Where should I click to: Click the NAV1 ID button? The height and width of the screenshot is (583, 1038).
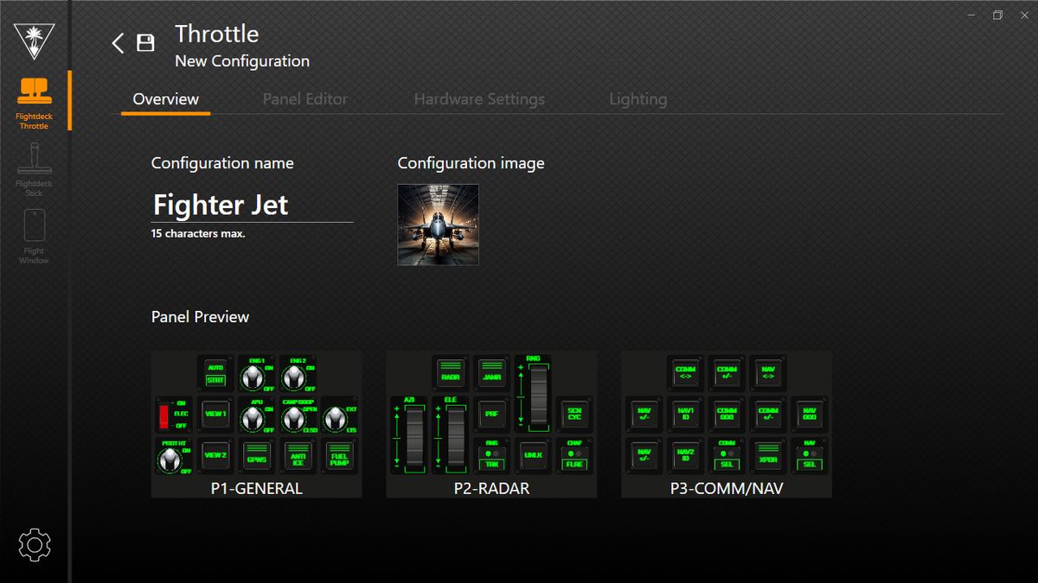pyautogui.click(x=685, y=415)
